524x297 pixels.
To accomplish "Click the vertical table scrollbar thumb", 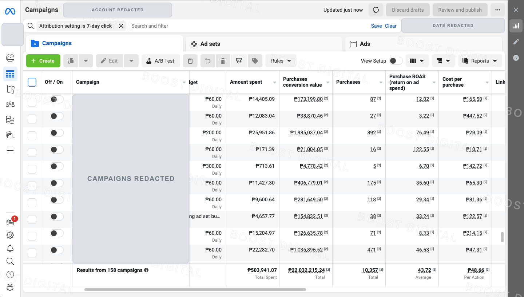I will 503,237.
